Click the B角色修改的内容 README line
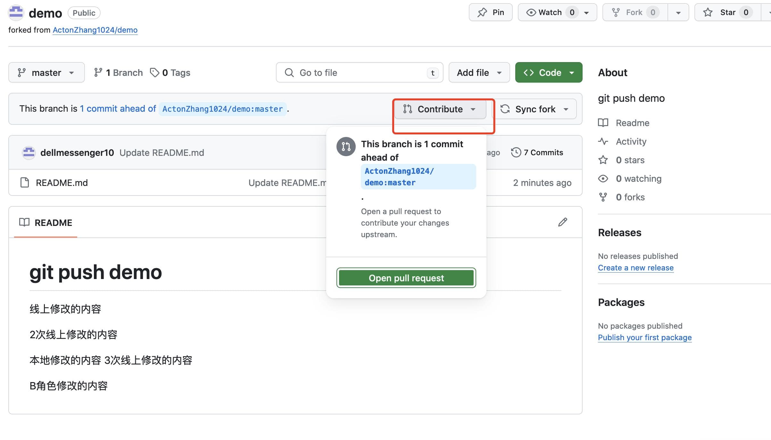 point(69,386)
